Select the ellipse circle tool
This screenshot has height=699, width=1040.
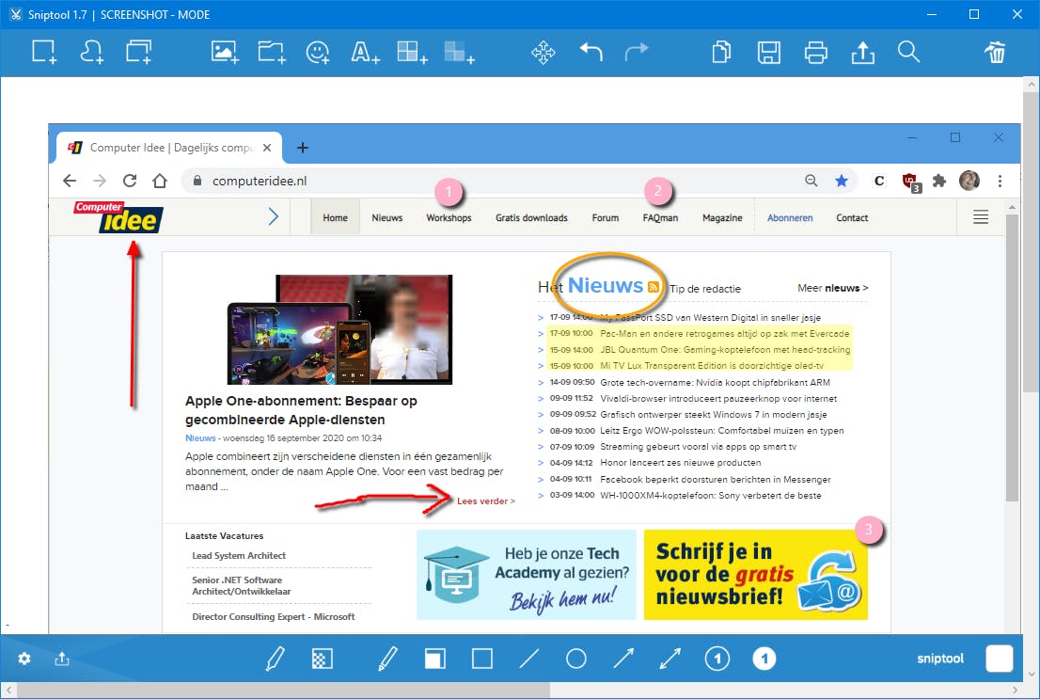(x=576, y=659)
